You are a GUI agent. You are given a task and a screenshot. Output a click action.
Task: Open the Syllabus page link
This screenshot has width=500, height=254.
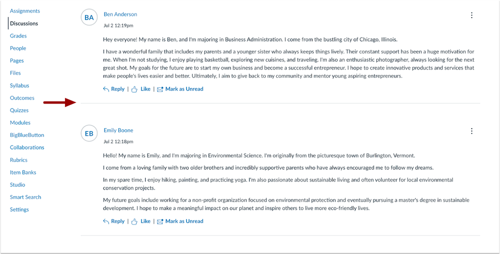(20, 85)
